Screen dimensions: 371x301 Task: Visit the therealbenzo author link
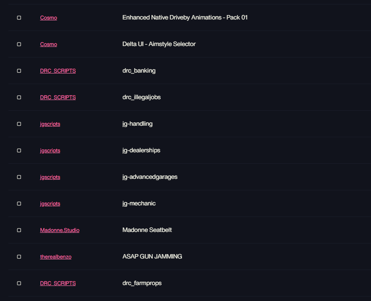56,257
